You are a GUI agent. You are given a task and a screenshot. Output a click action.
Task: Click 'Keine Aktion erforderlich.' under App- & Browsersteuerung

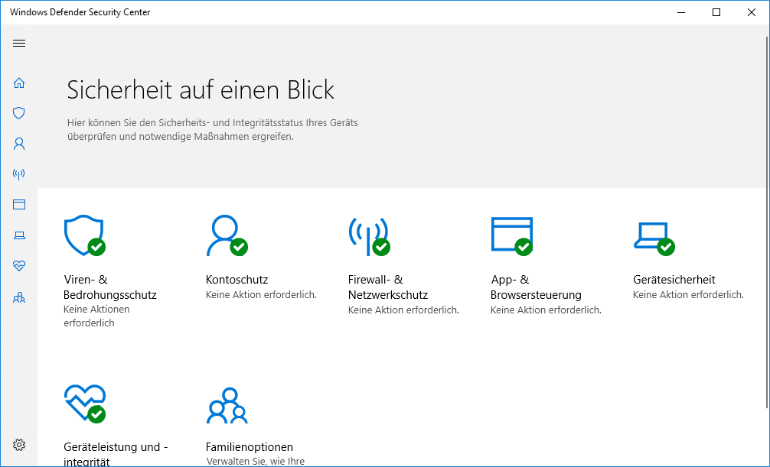tap(546, 310)
